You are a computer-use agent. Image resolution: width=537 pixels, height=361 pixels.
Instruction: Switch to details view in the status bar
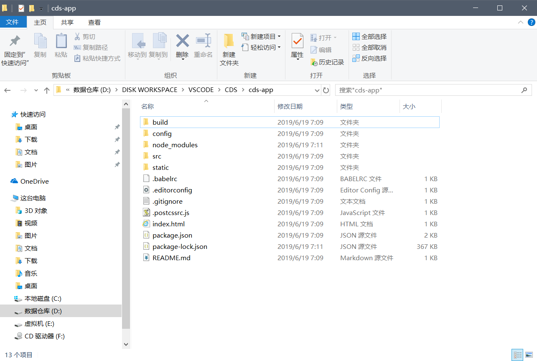point(518,355)
